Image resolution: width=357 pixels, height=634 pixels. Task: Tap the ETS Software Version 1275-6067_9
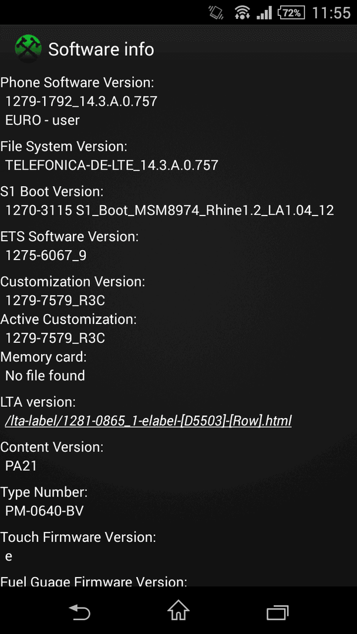(x=46, y=255)
